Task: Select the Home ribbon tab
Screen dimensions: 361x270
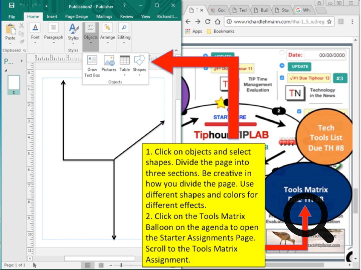Action: click(33, 17)
